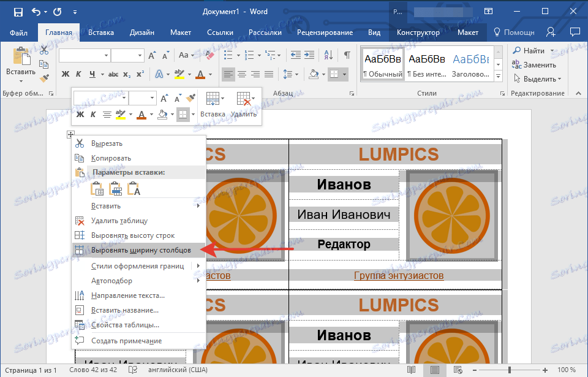Click the zoom slider in the status bar
Viewport: 588px width, 377px height.
[511, 370]
